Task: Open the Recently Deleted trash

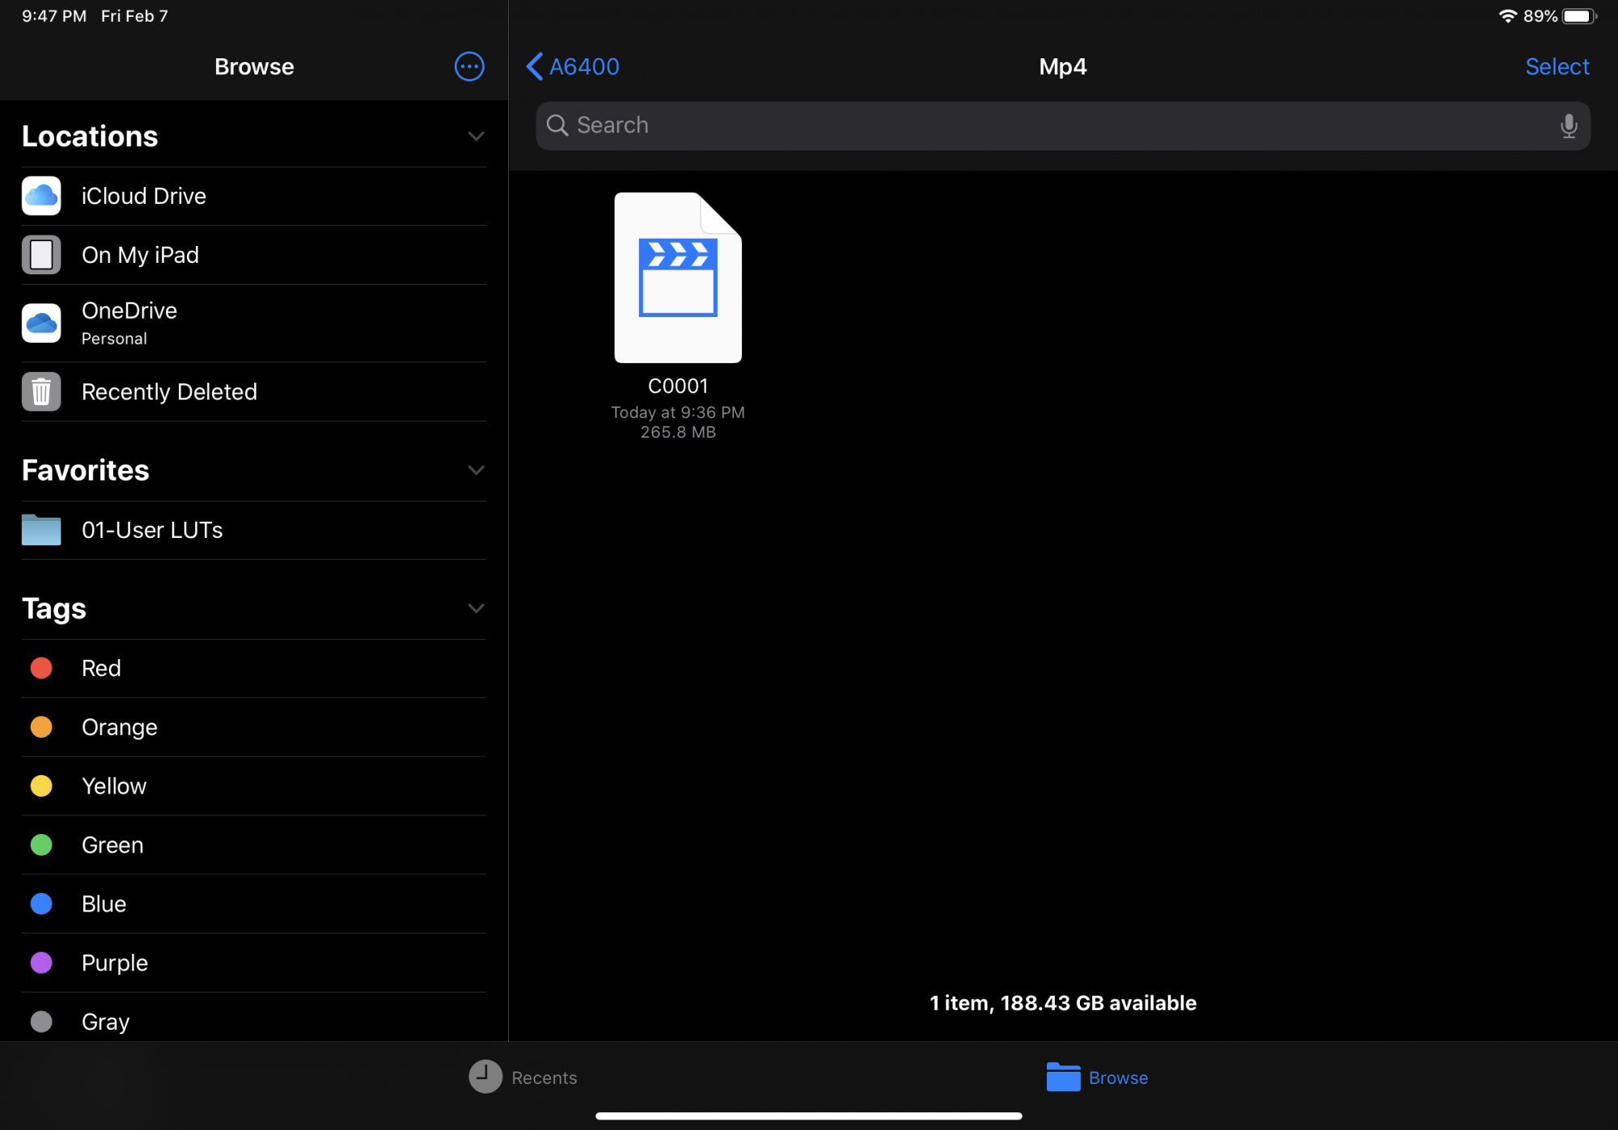Action: [169, 391]
